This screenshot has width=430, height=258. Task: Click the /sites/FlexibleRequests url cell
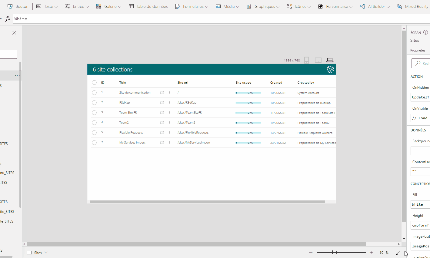point(193,133)
